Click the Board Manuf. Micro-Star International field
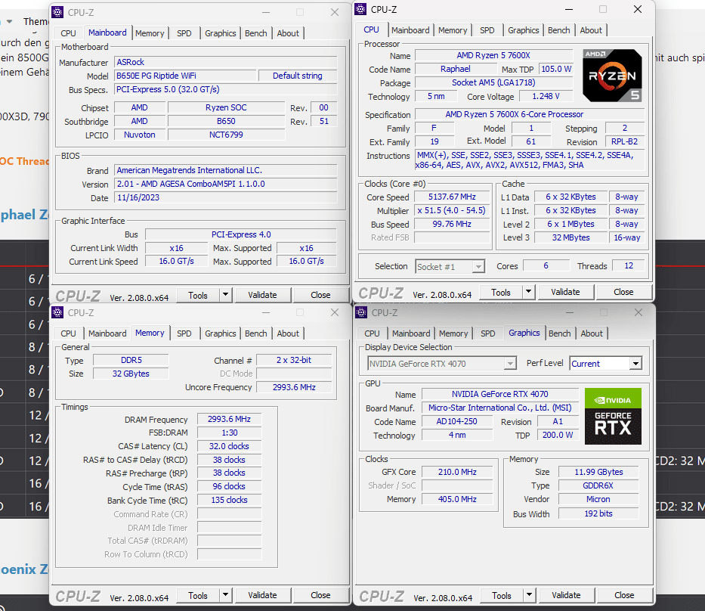 [500, 408]
